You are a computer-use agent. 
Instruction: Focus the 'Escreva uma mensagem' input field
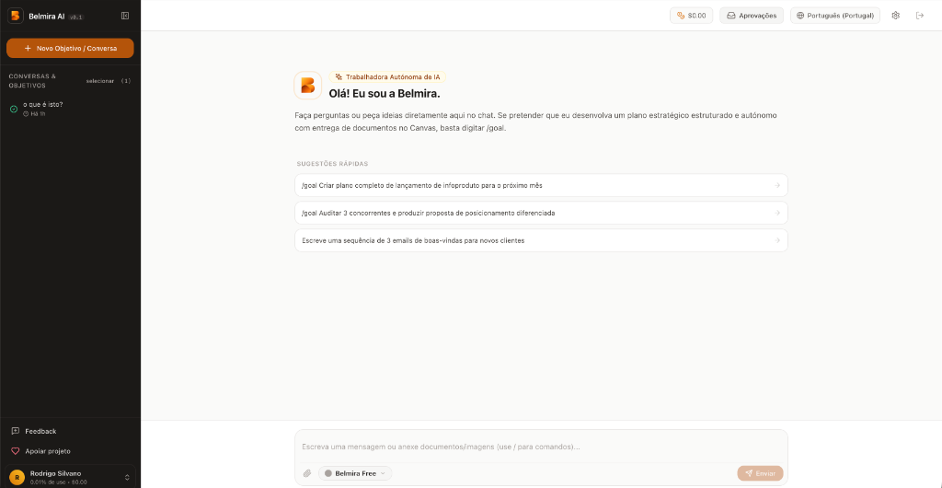(x=541, y=447)
